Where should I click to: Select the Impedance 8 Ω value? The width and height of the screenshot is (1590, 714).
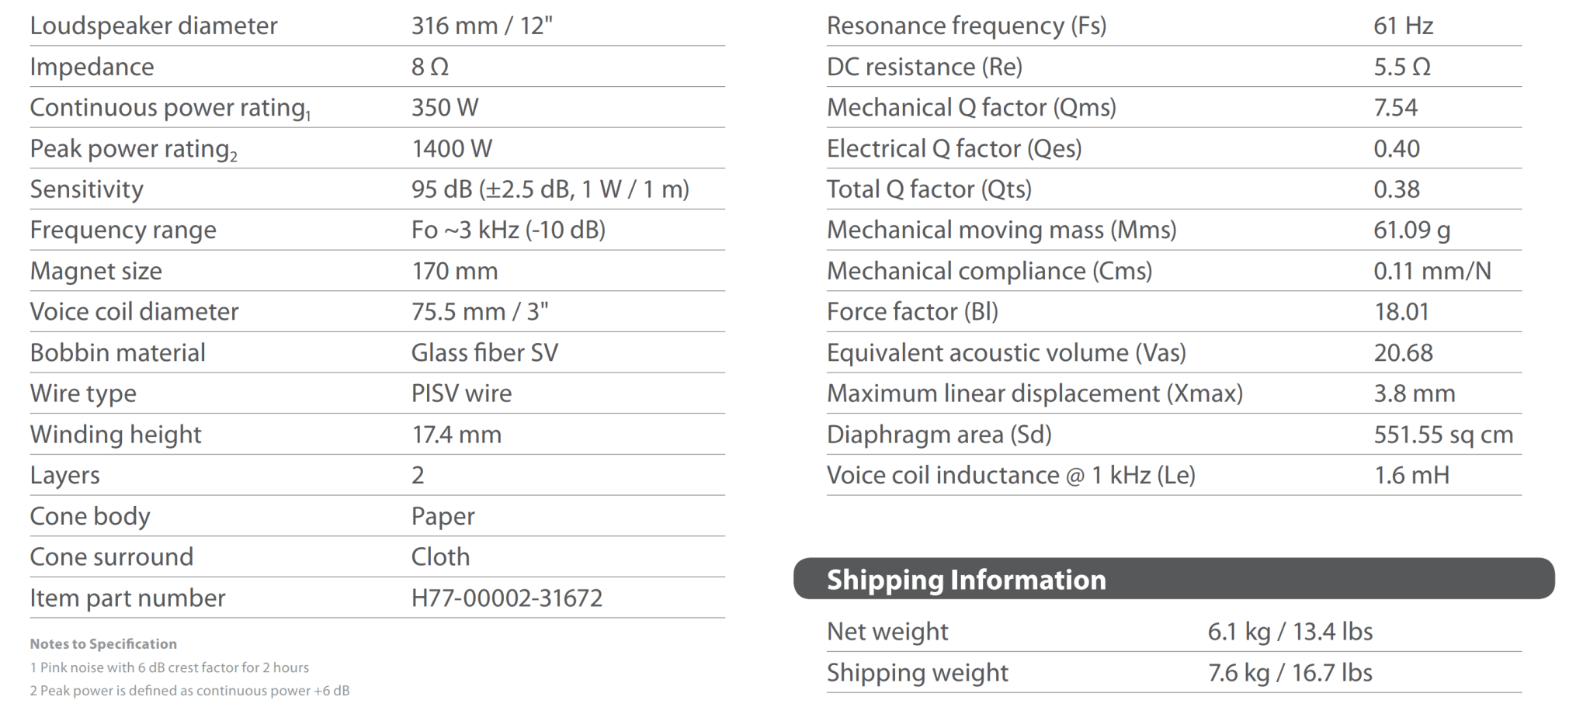click(430, 67)
